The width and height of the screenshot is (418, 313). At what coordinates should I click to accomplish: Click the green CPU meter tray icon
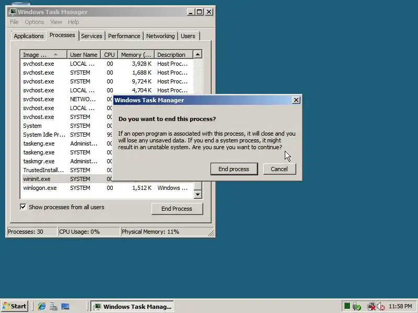tap(347, 306)
